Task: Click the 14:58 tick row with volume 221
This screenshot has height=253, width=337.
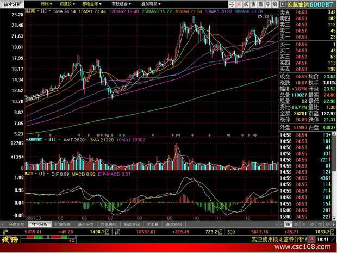Action: [x=305, y=159]
